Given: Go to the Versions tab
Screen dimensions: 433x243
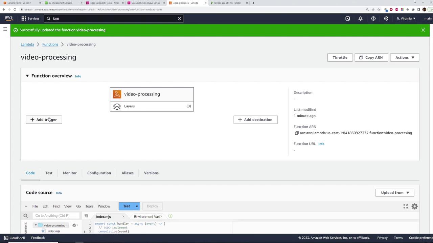Looking at the screenshot, I should [x=151, y=173].
